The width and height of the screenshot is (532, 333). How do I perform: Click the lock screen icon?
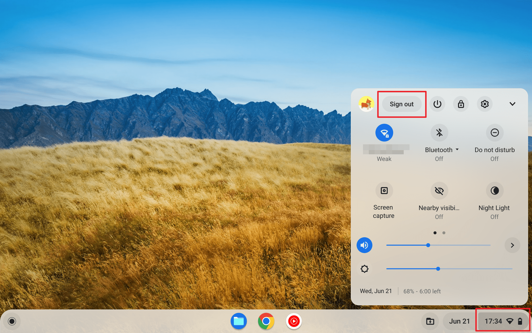click(x=461, y=104)
